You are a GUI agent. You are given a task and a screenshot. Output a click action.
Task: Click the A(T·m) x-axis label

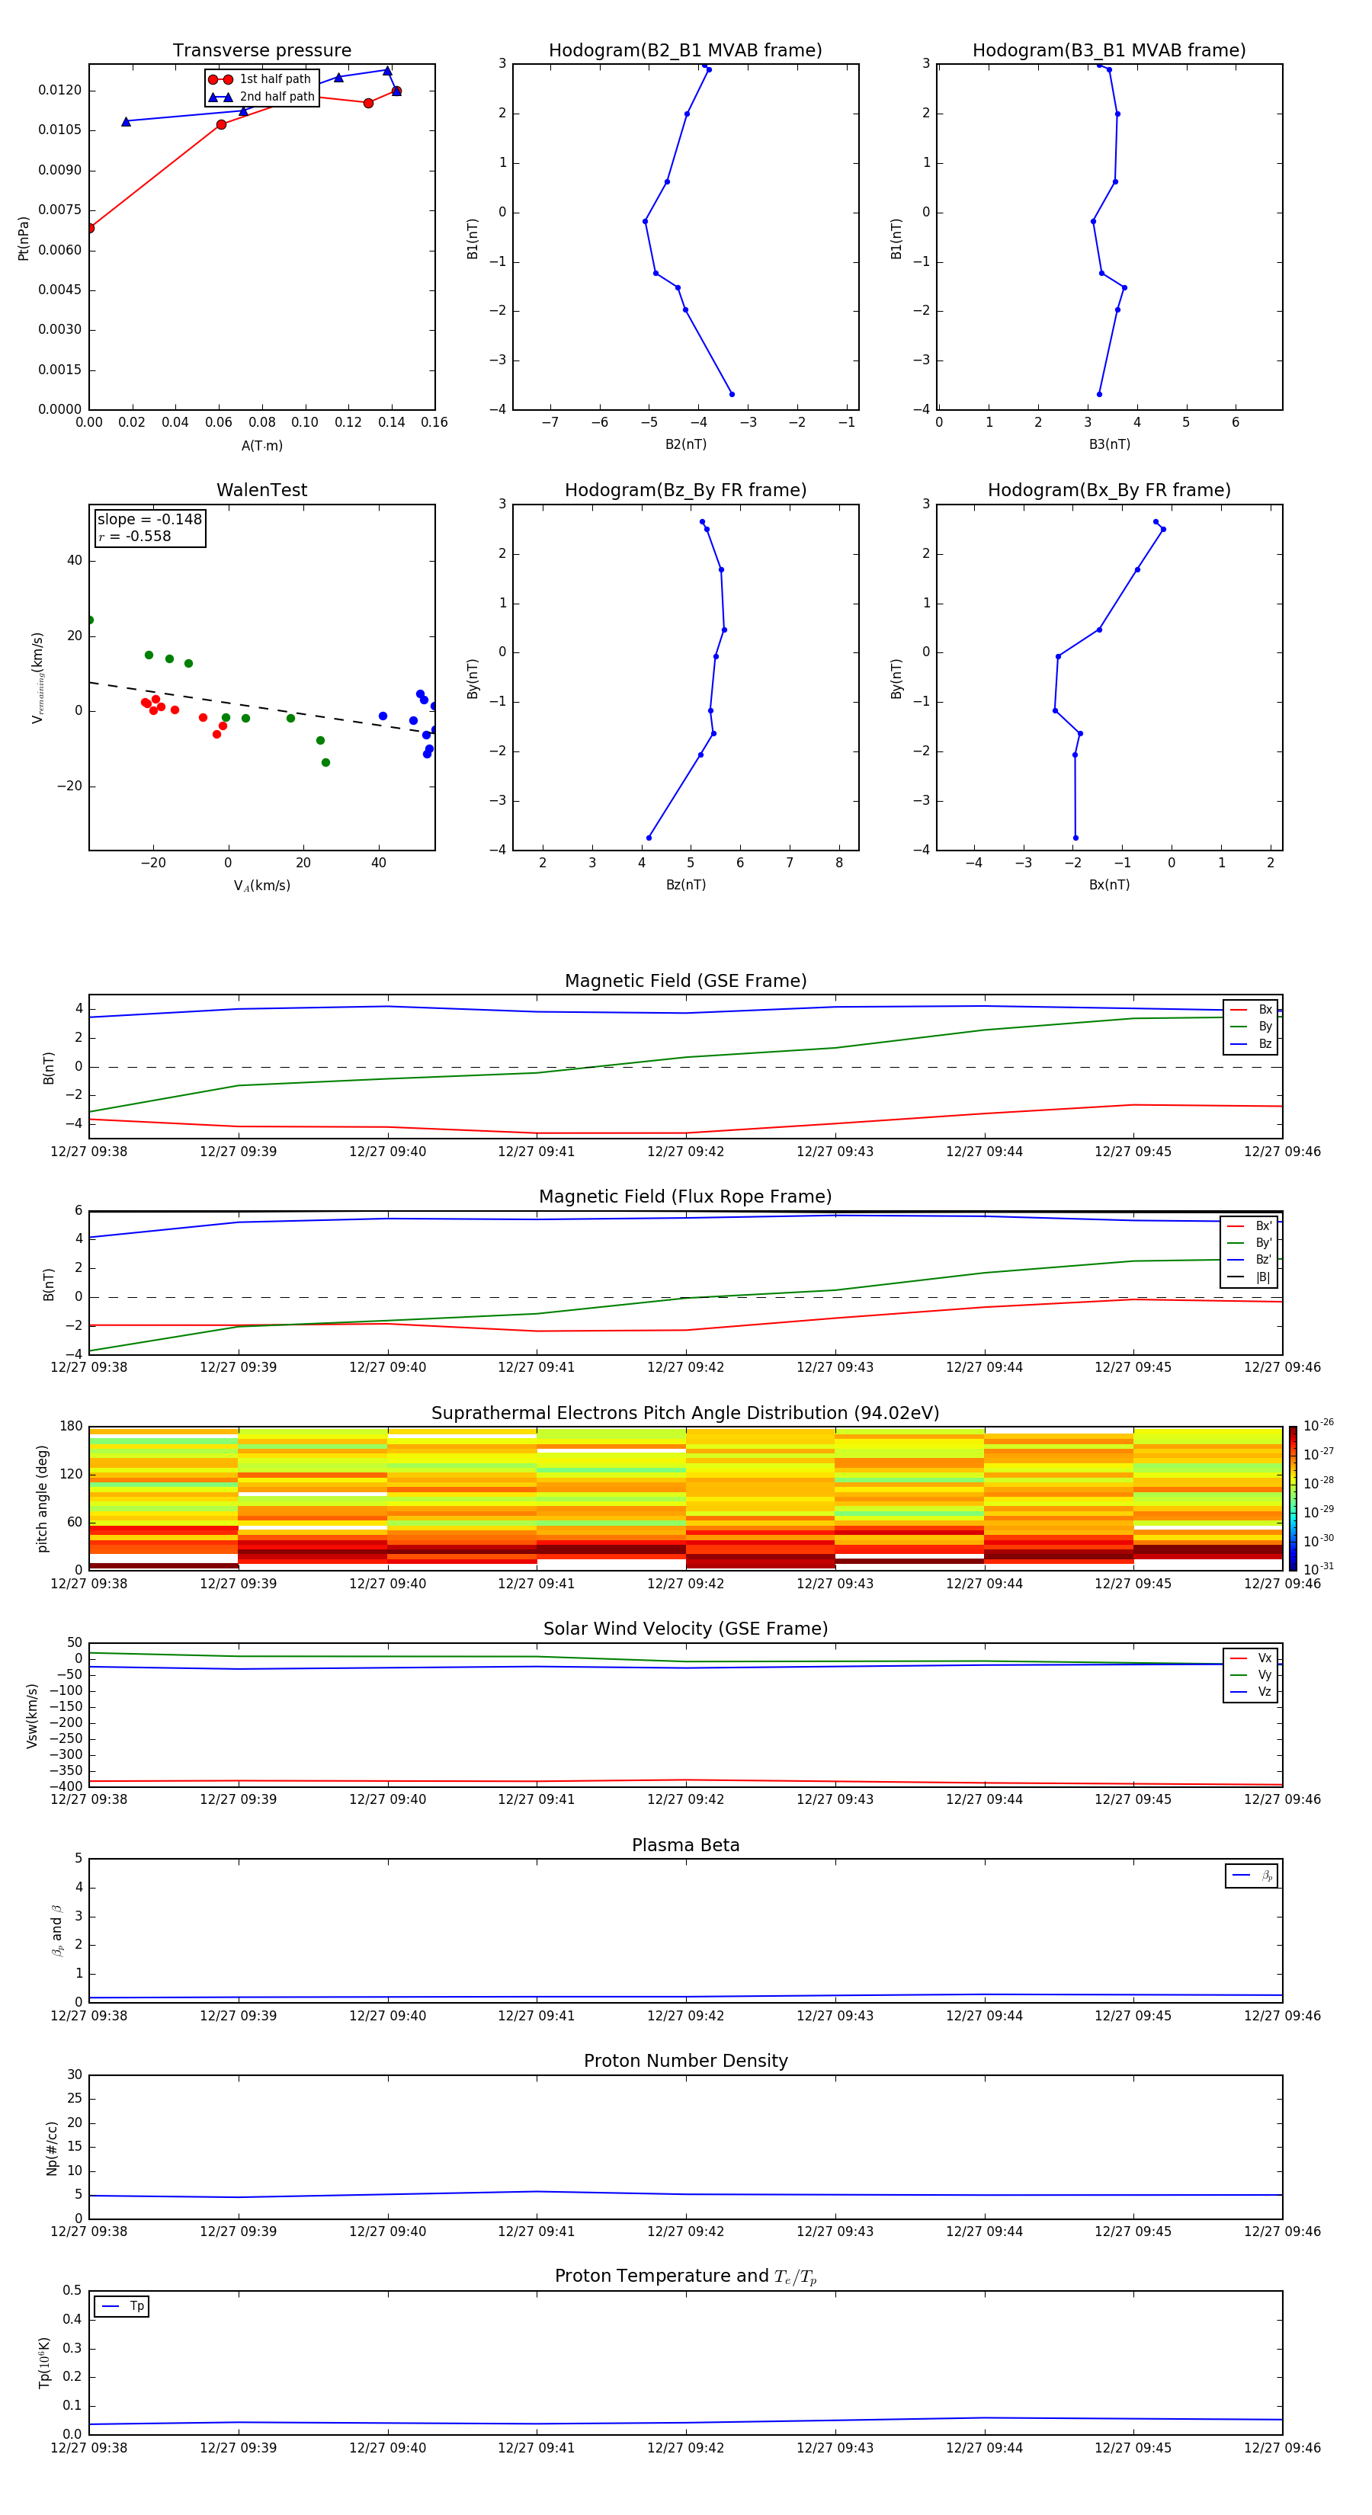click(x=261, y=446)
